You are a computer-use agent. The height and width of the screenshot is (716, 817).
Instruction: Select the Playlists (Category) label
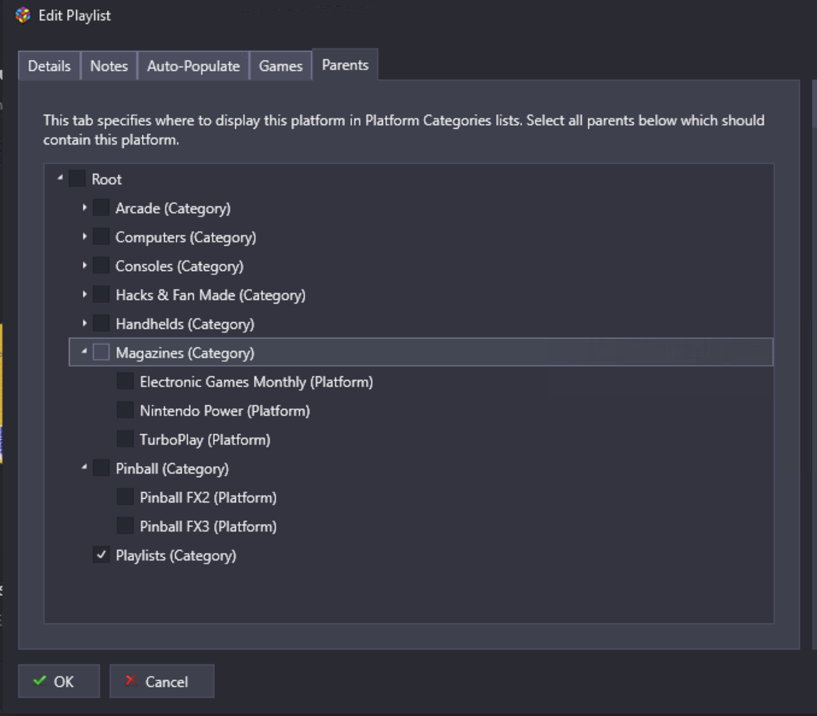[x=176, y=556]
